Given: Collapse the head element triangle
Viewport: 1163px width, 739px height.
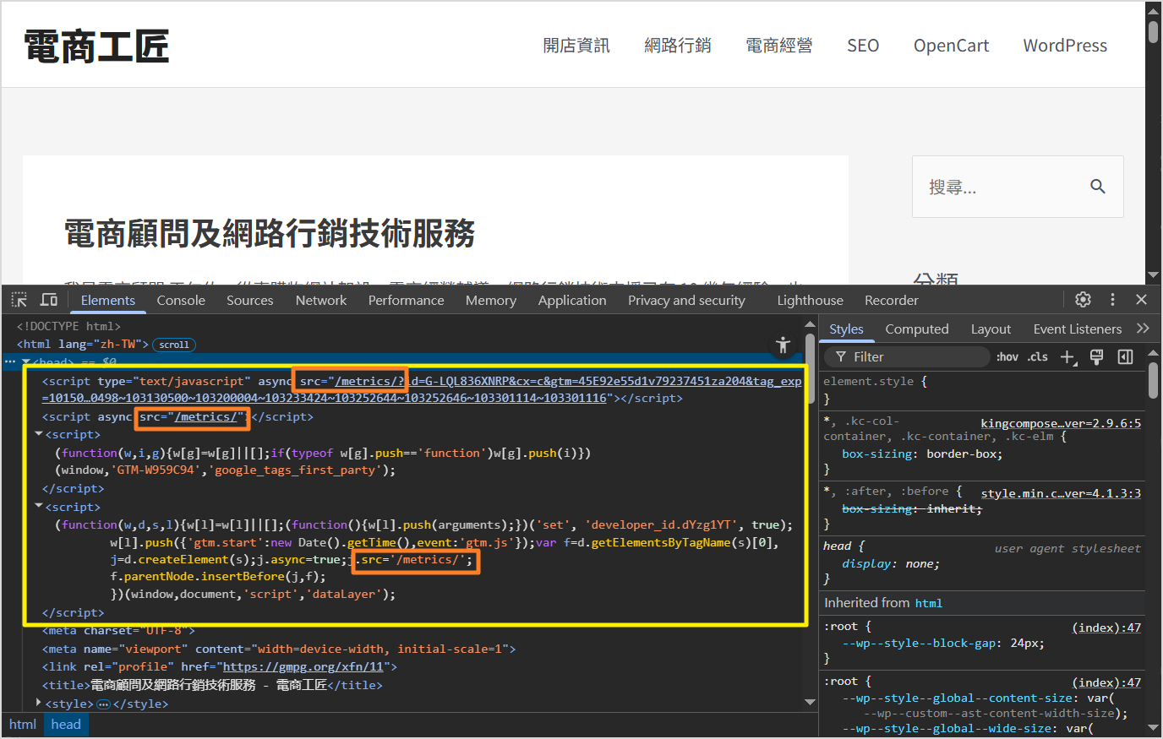Looking at the screenshot, I should pos(26,362).
